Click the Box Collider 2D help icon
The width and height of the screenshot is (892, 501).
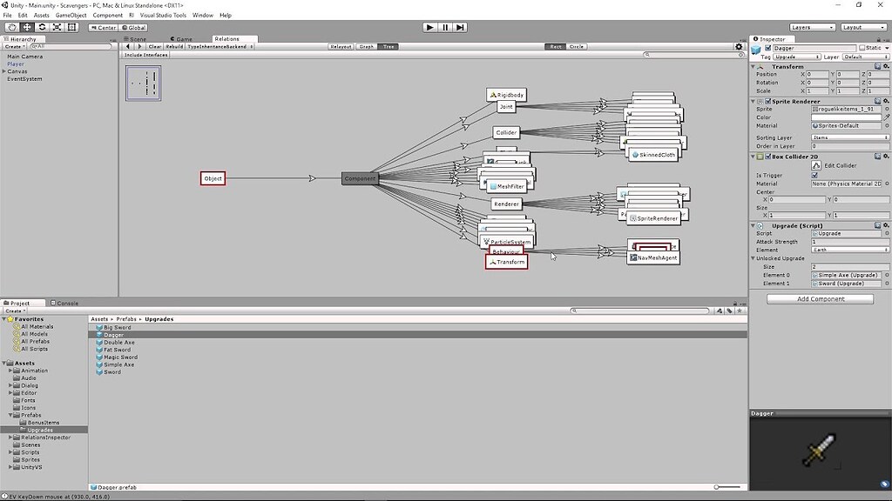(x=877, y=157)
